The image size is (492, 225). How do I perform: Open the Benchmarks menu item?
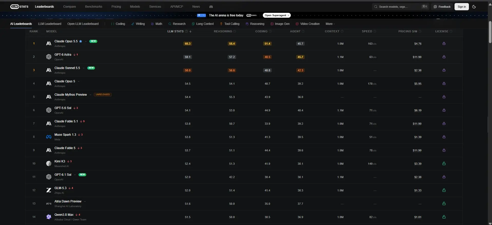(94, 7)
